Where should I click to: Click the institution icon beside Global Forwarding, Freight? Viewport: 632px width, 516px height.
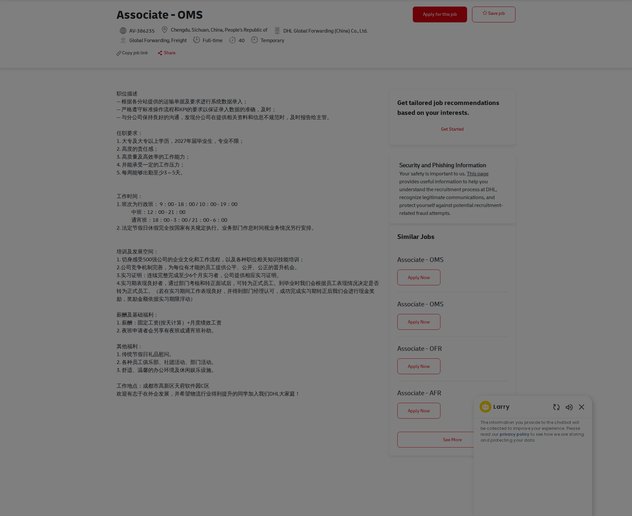point(123,40)
